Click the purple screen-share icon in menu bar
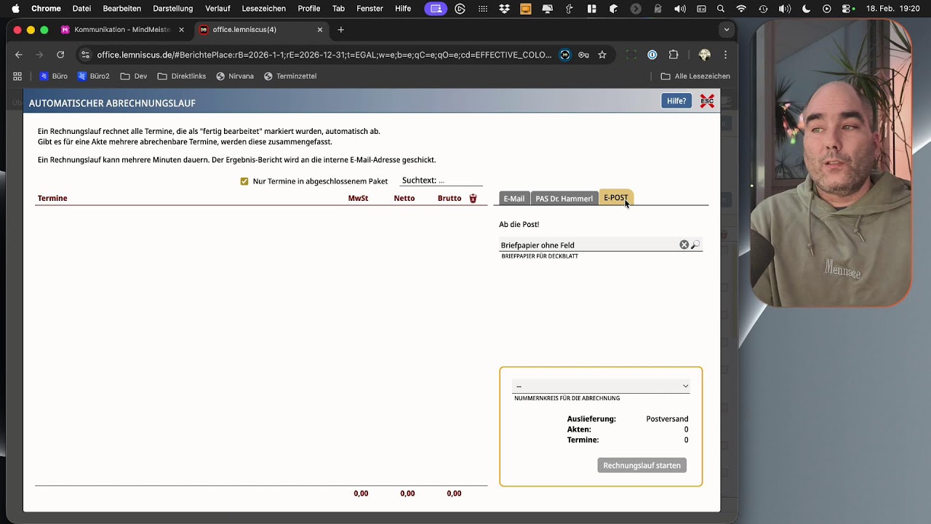 [436, 9]
